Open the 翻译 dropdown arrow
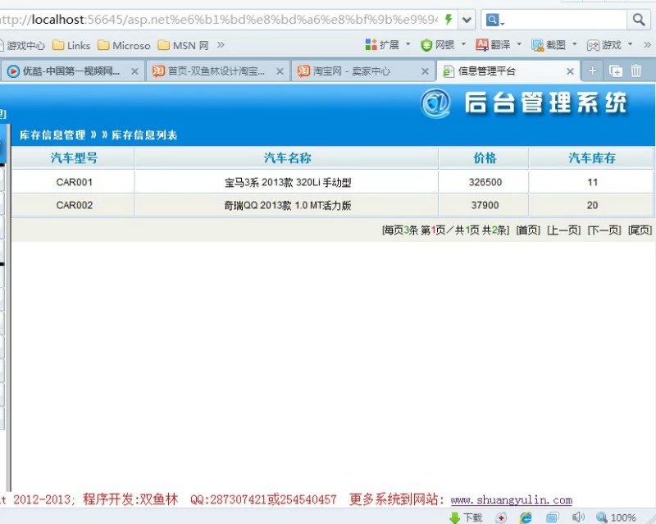 click(519, 44)
